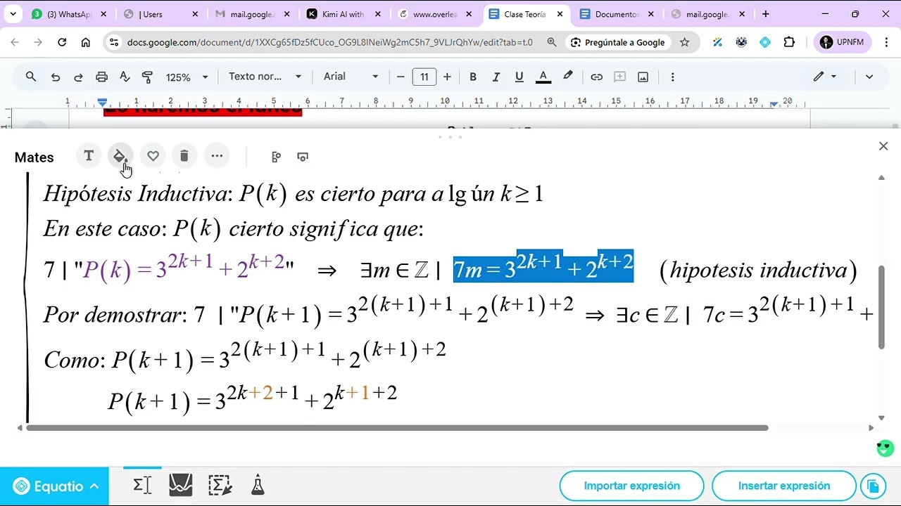Redo the action in Docs toolbar
Image resolution: width=901 pixels, height=506 pixels.
(78, 77)
